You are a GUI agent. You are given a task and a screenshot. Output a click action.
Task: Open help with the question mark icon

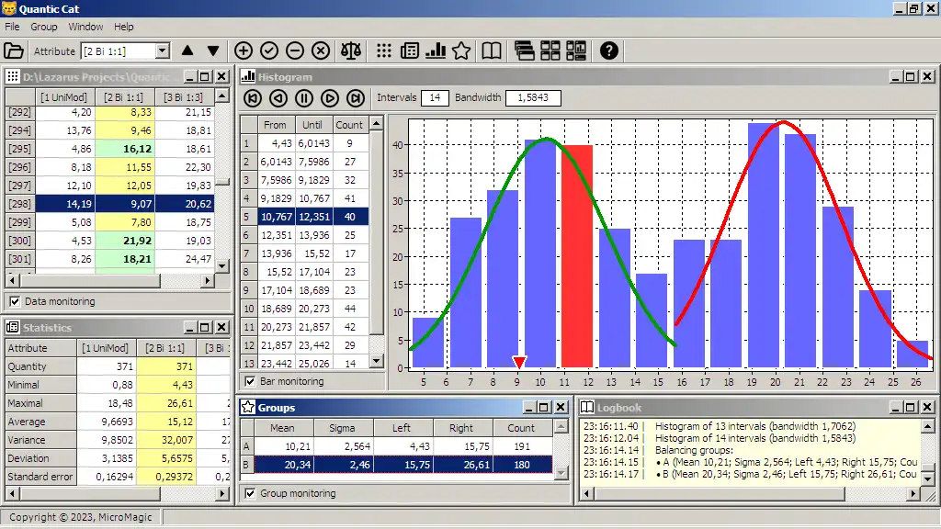point(608,51)
